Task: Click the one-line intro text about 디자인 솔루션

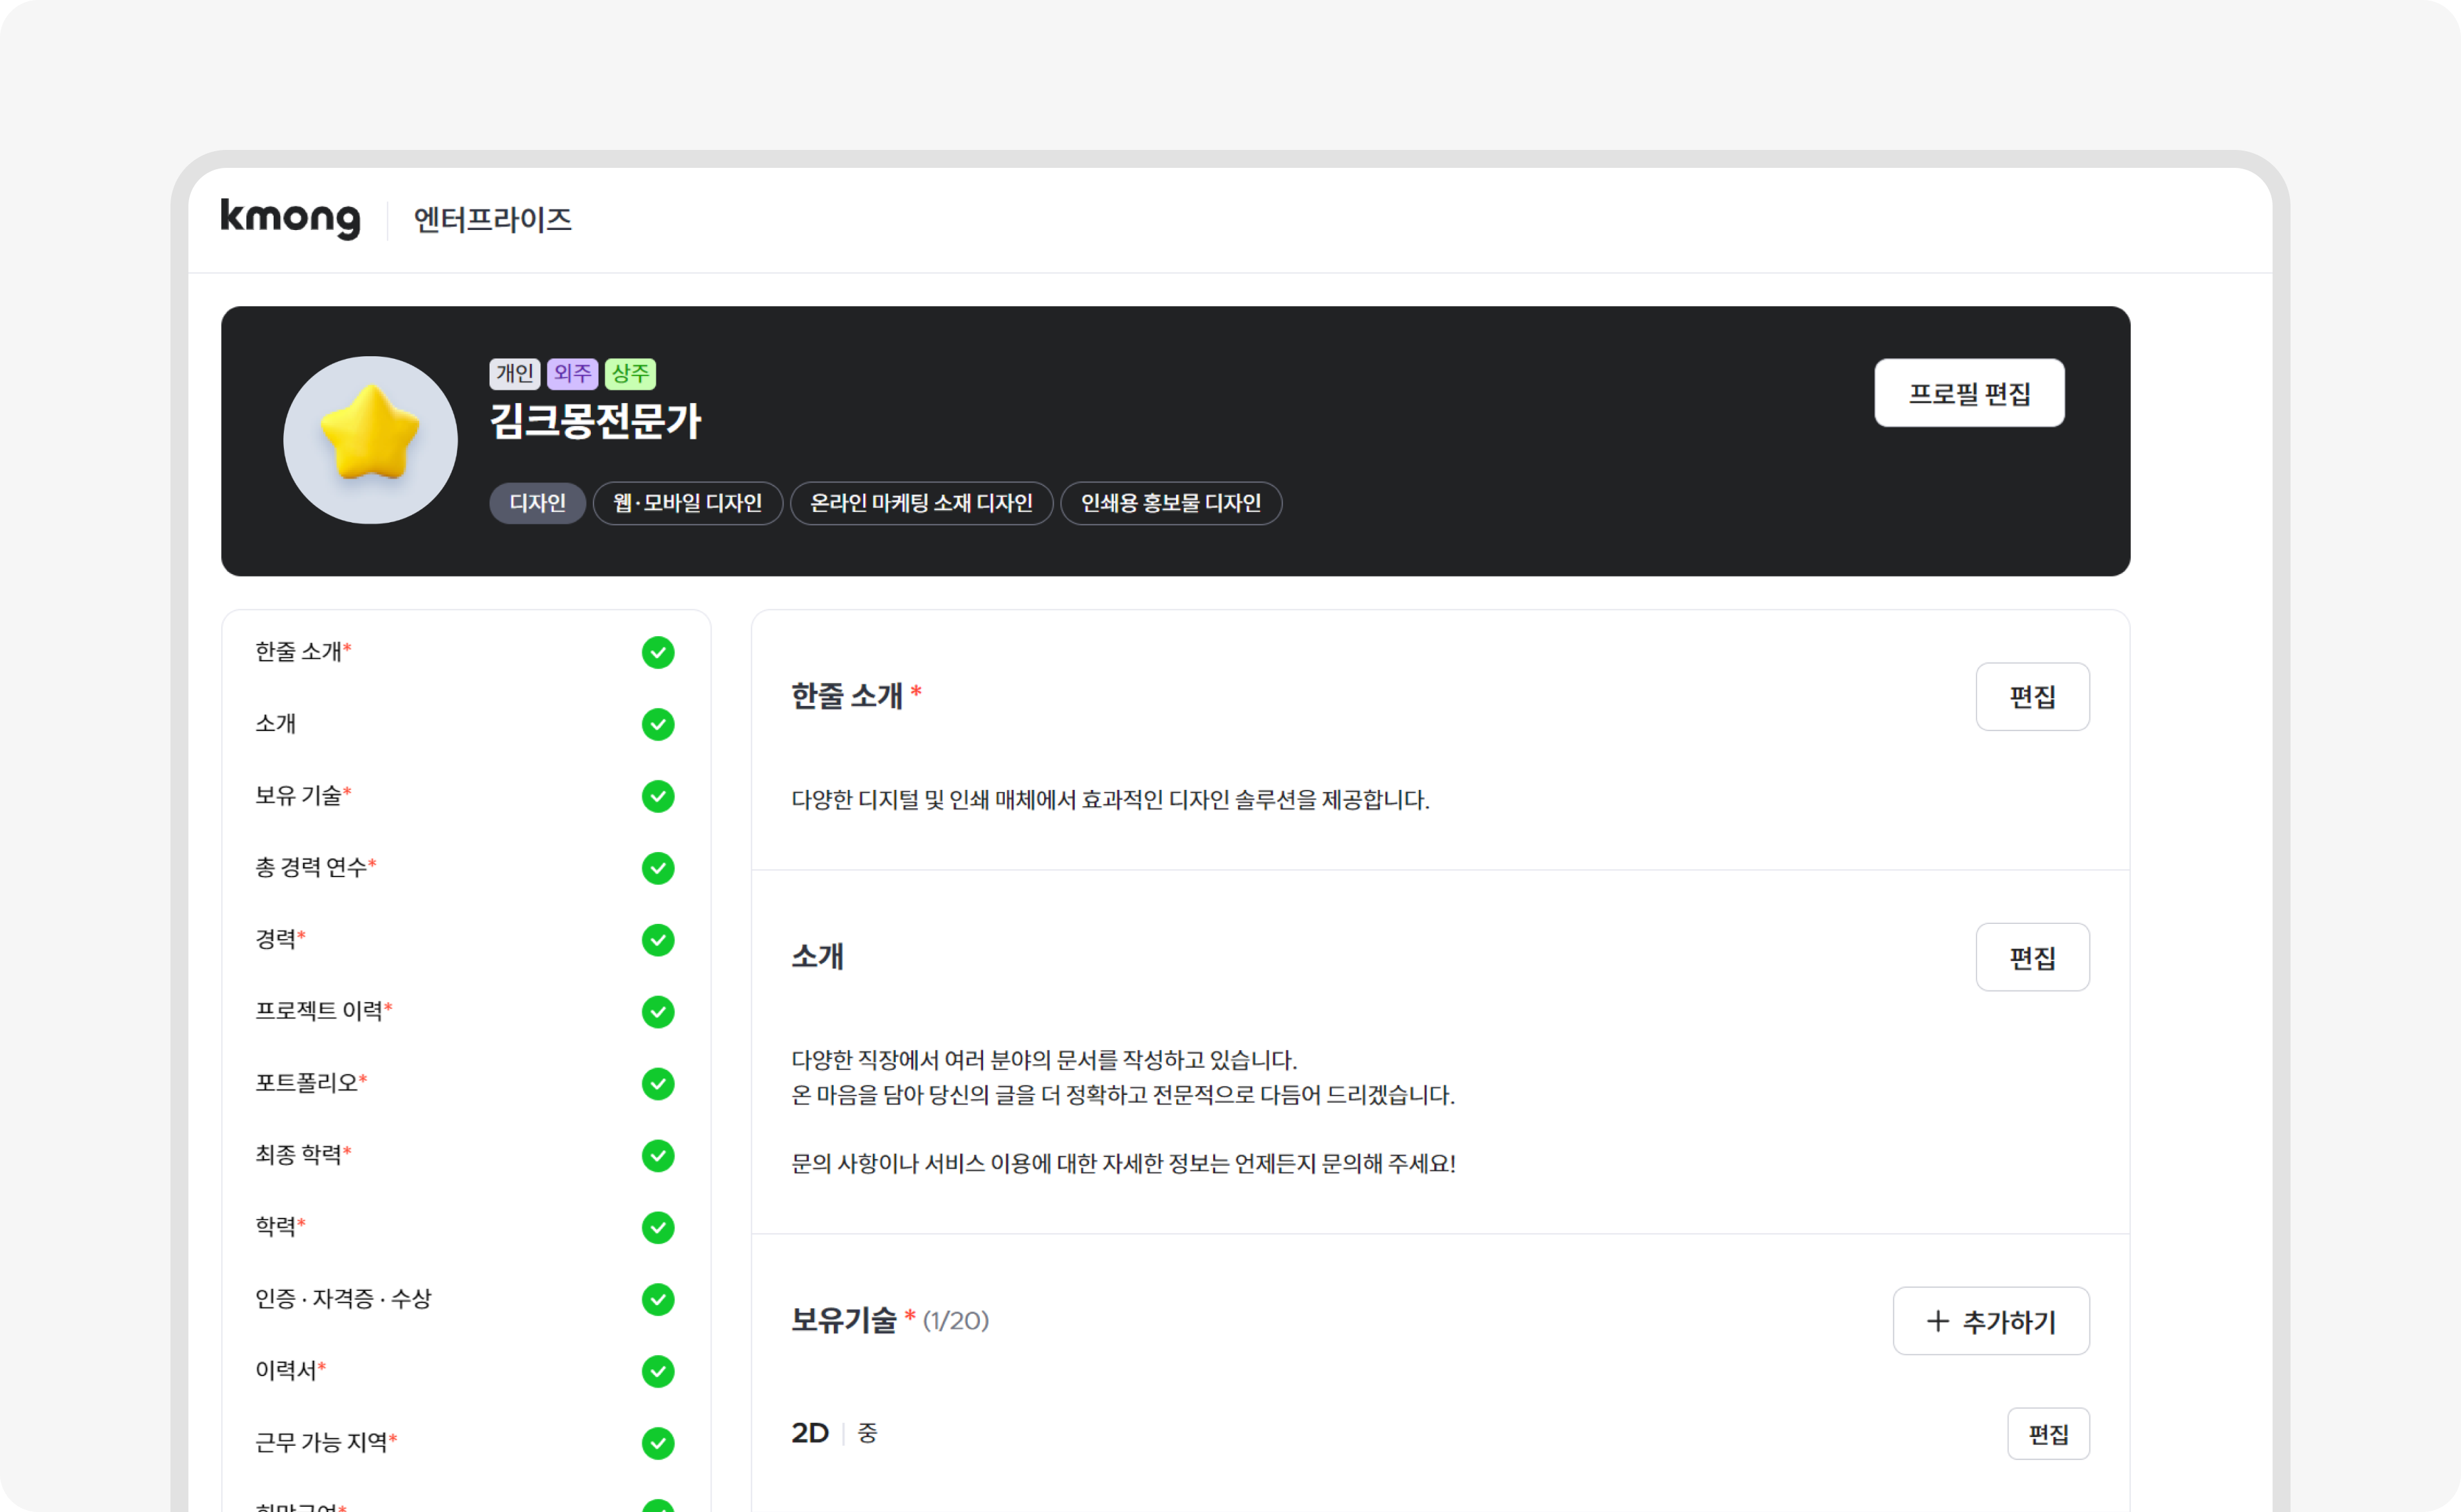Action: [x=1110, y=800]
